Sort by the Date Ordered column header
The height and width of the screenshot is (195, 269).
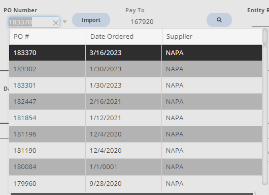(124, 37)
